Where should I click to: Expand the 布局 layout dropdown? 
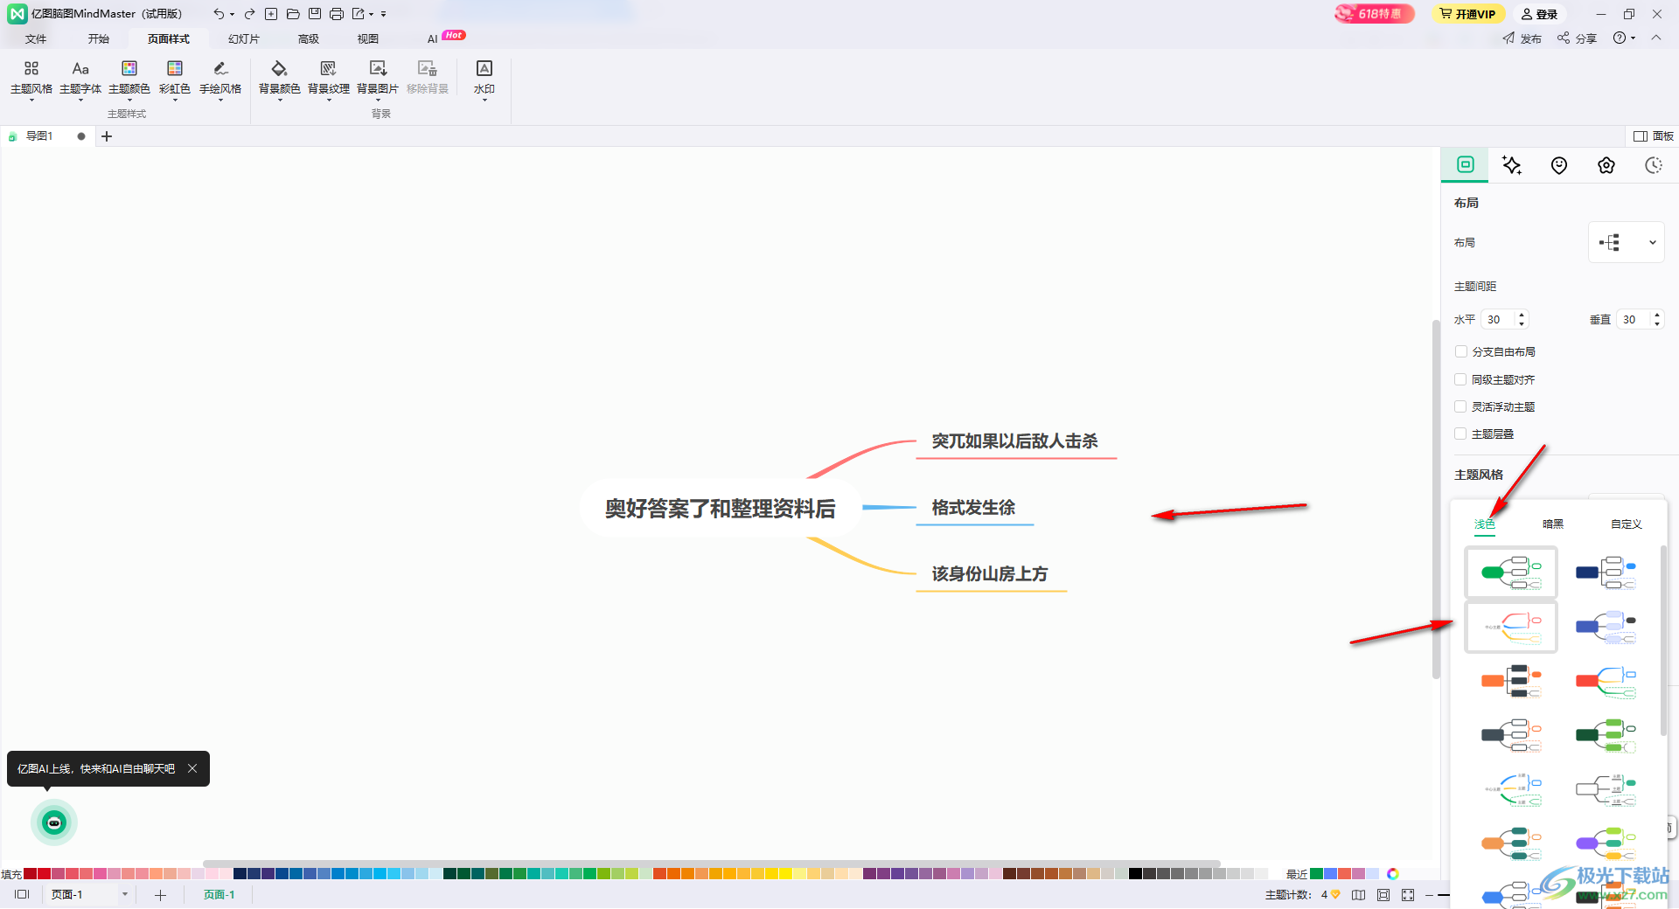pyautogui.click(x=1627, y=242)
